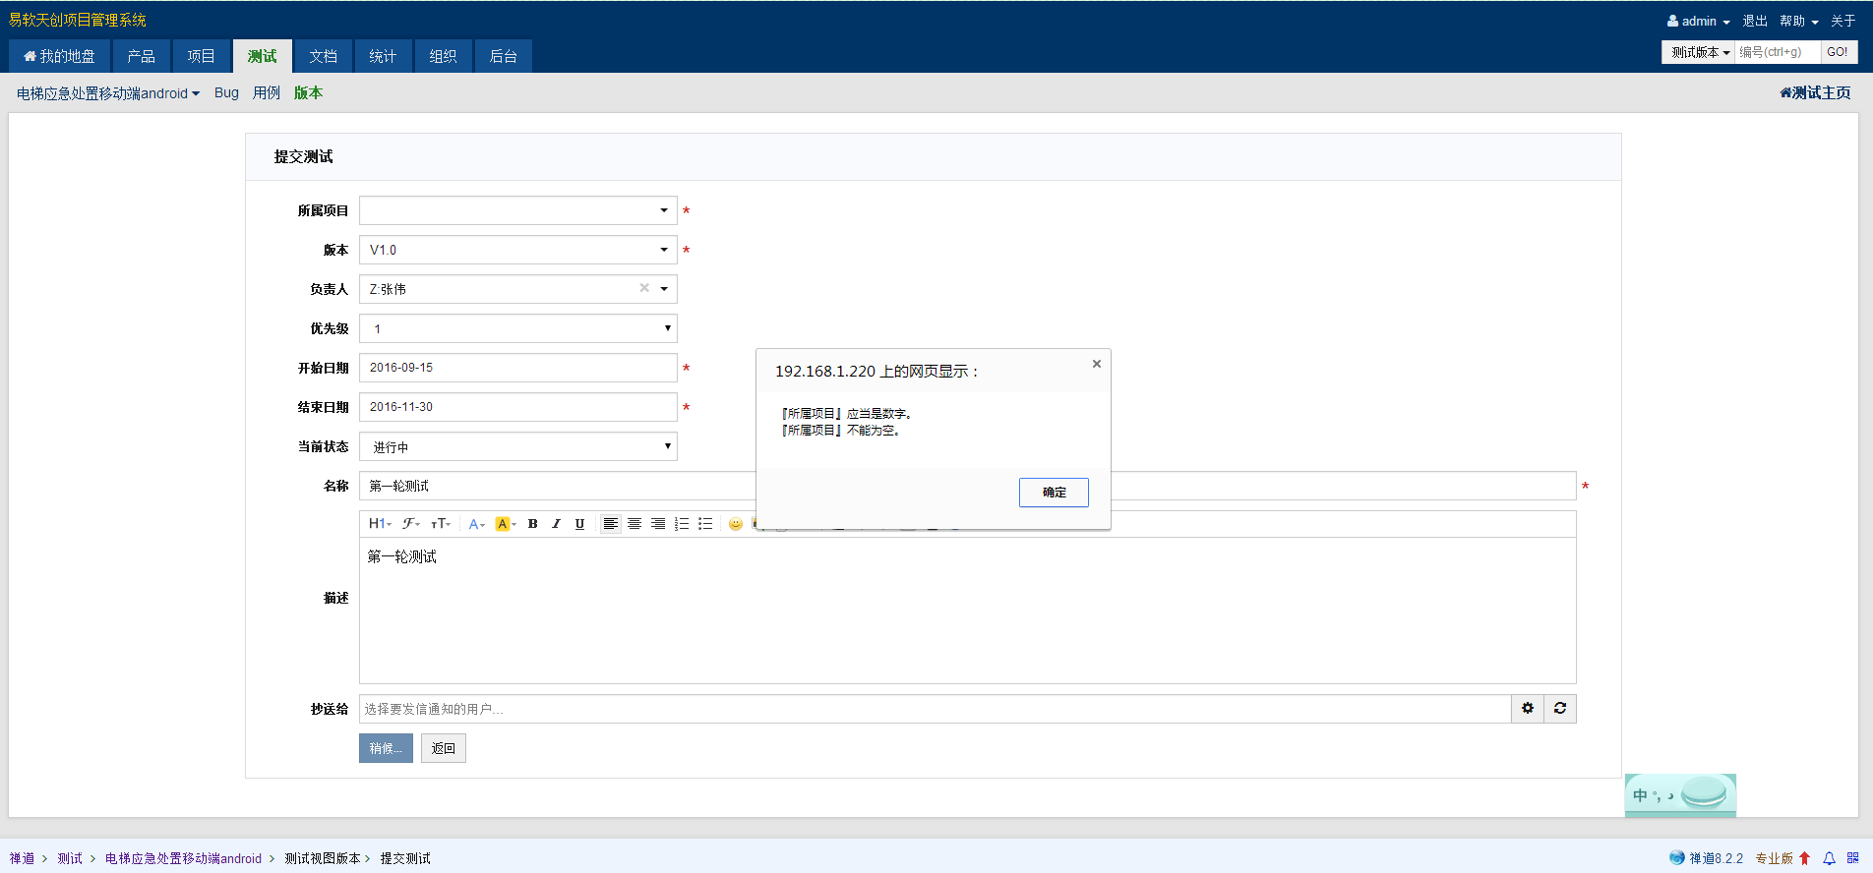Click the 结束日期 date field

[x=518, y=407]
